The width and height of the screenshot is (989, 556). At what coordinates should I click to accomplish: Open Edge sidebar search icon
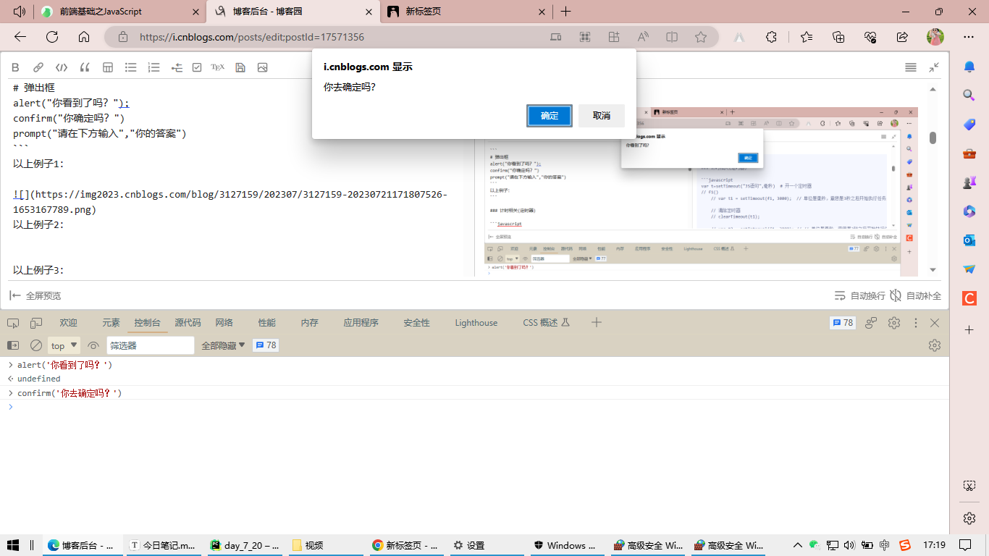[x=969, y=95]
